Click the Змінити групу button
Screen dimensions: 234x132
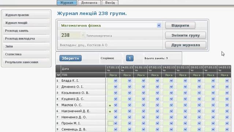[185, 35]
